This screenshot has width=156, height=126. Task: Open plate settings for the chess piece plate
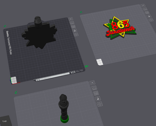point(100,104)
